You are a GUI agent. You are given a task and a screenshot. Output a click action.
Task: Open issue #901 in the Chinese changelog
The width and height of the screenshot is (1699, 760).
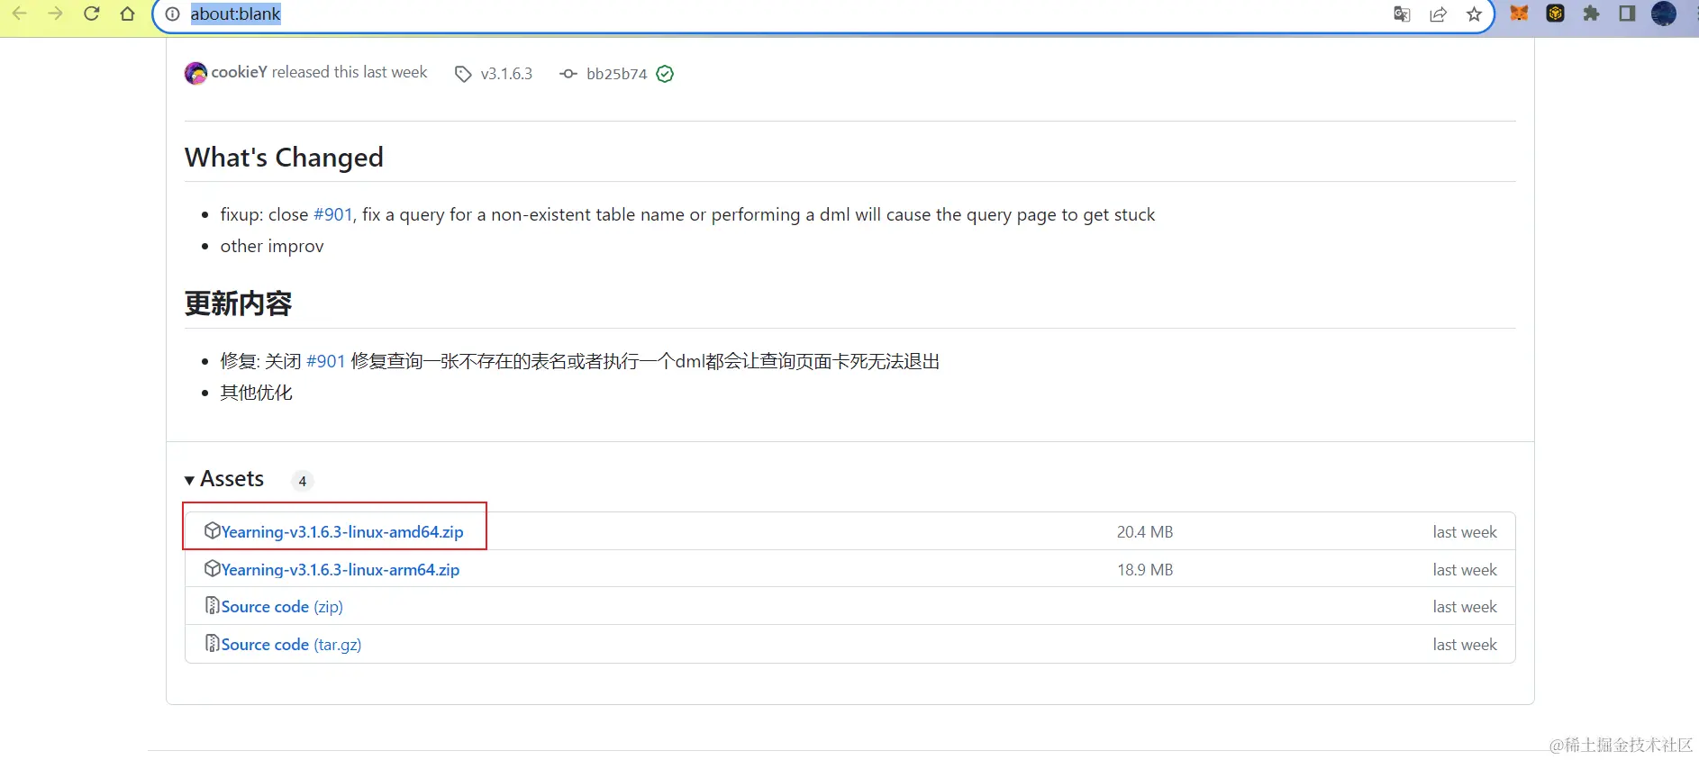[325, 361]
